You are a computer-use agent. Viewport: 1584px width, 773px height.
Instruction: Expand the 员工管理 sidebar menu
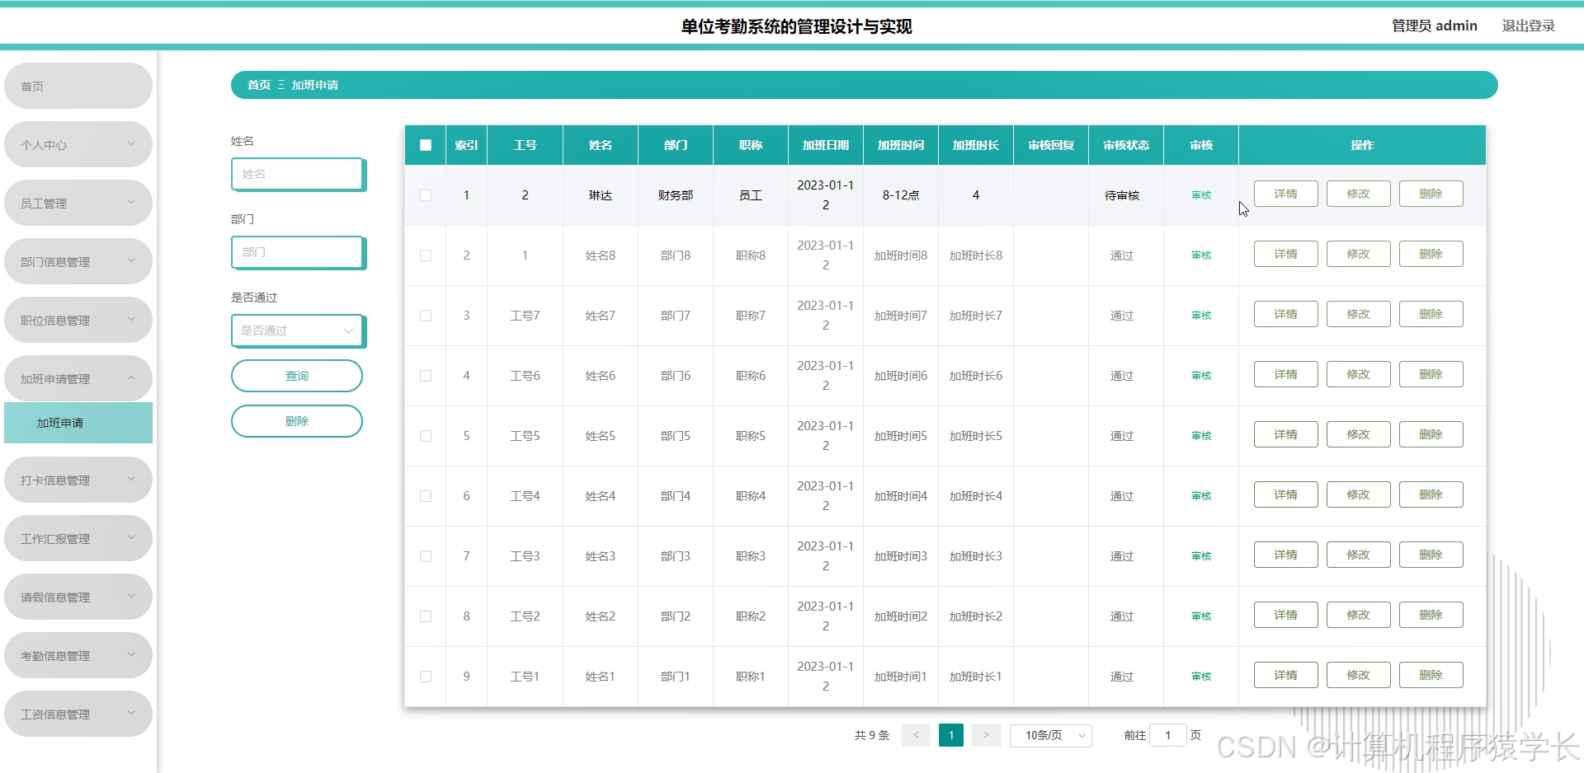[x=78, y=203]
